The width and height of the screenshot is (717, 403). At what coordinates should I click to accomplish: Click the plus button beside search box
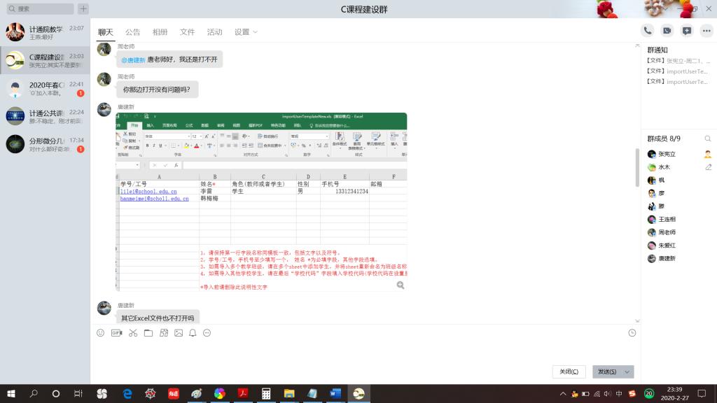coord(83,9)
